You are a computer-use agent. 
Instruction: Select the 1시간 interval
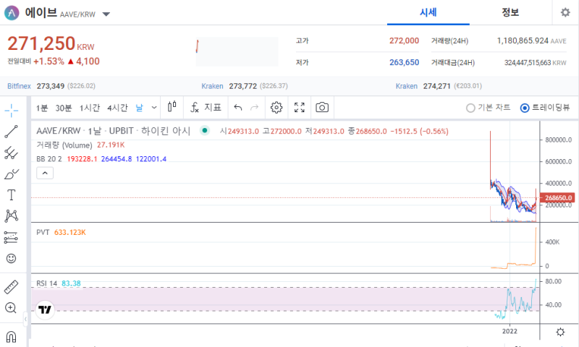tap(90, 108)
